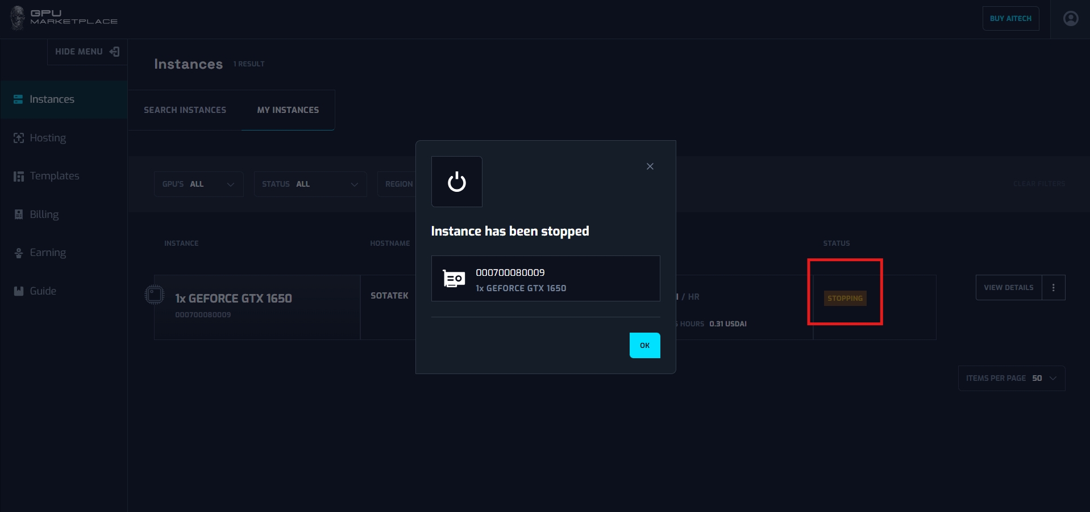Open the Region filter dropdown
1090x512 pixels.
pos(398,184)
